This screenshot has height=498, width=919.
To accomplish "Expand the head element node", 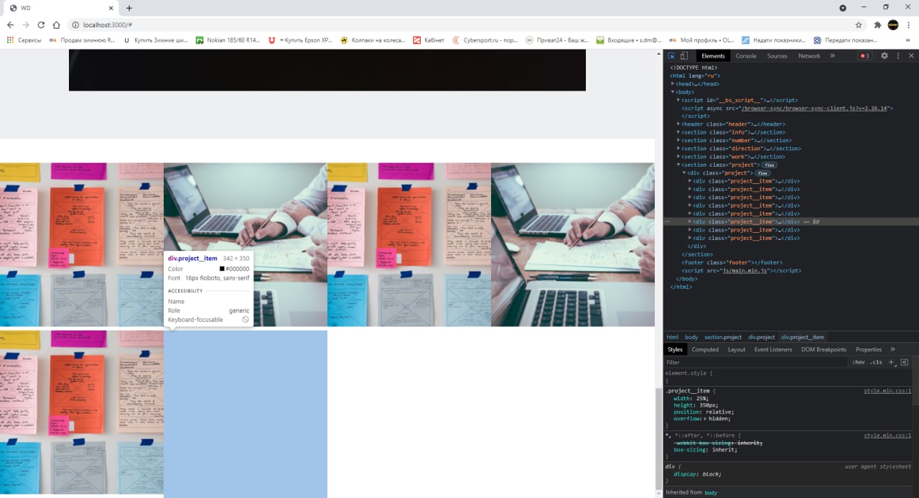I will [673, 84].
